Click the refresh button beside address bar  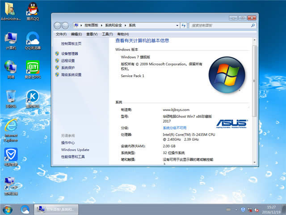[184, 26]
